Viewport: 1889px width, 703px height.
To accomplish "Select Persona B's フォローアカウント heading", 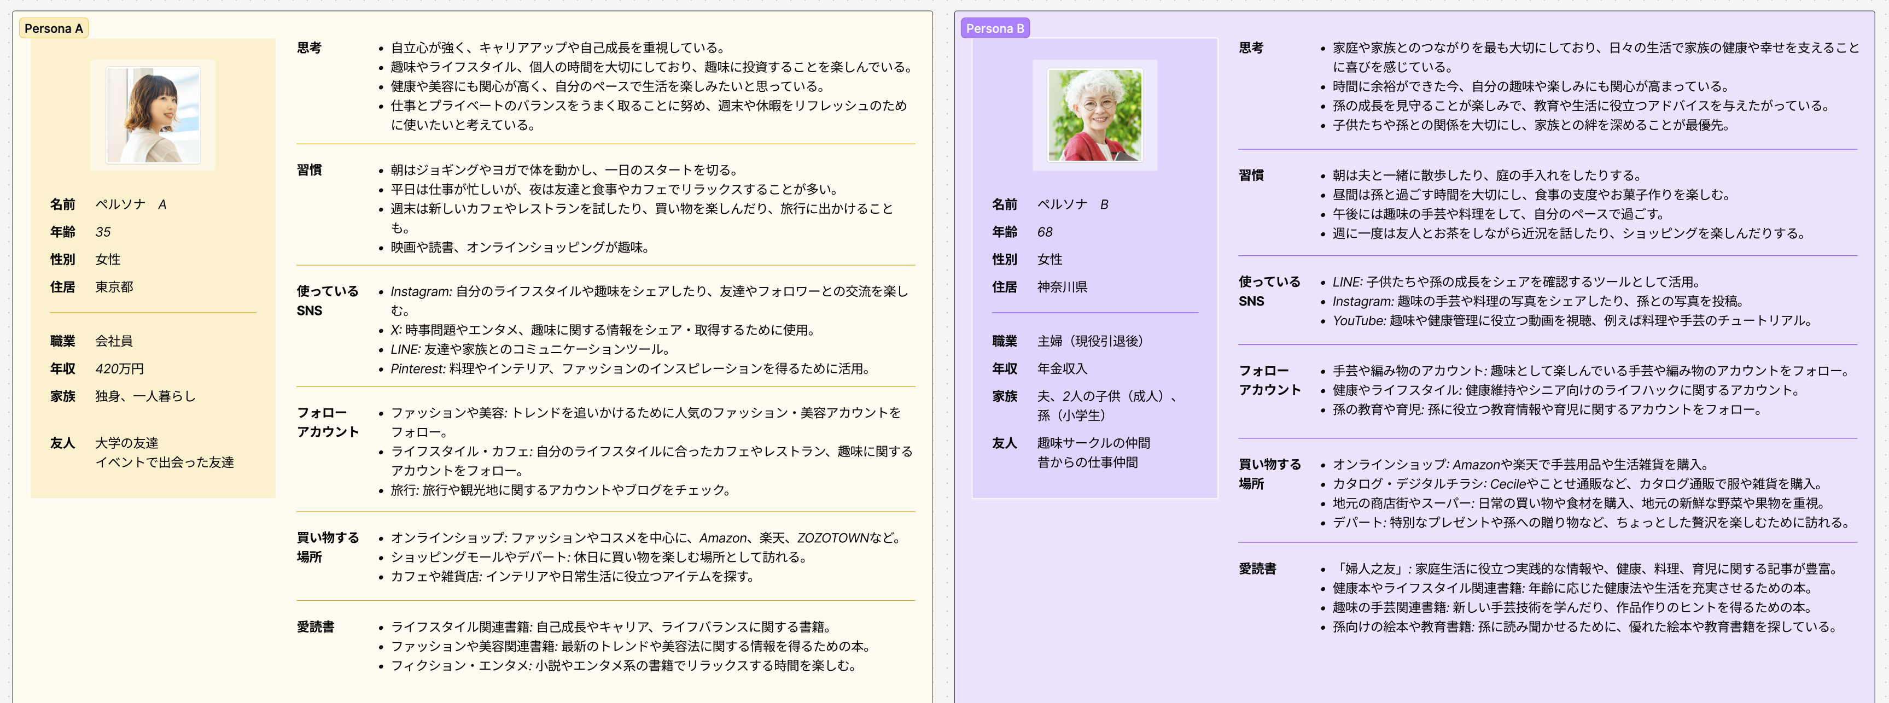I will pyautogui.click(x=1269, y=380).
